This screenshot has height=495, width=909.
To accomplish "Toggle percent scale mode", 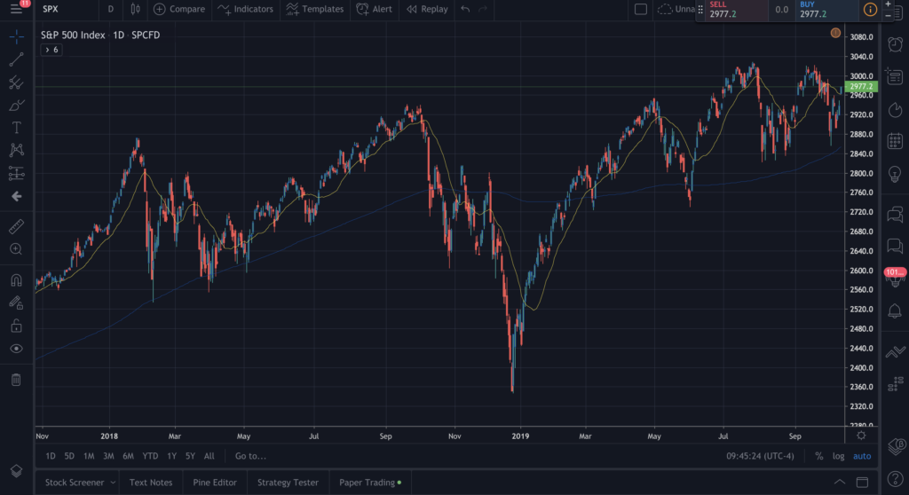I will click(x=819, y=456).
